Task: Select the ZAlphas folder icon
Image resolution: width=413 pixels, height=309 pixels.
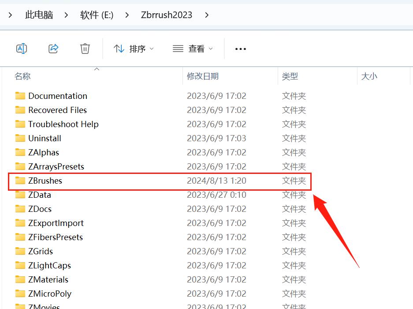Action: (20, 152)
